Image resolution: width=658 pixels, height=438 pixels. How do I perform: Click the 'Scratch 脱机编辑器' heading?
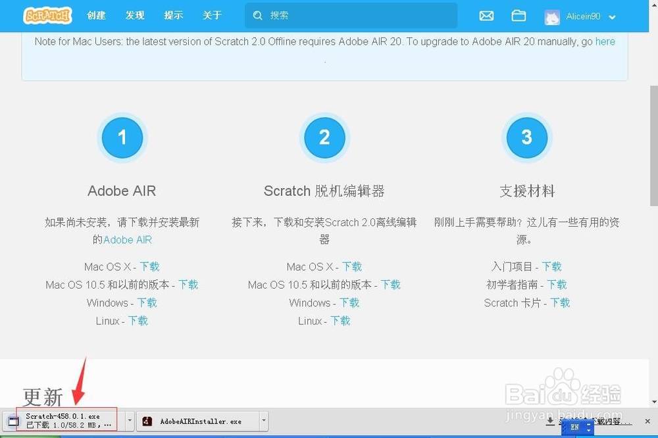tap(324, 191)
